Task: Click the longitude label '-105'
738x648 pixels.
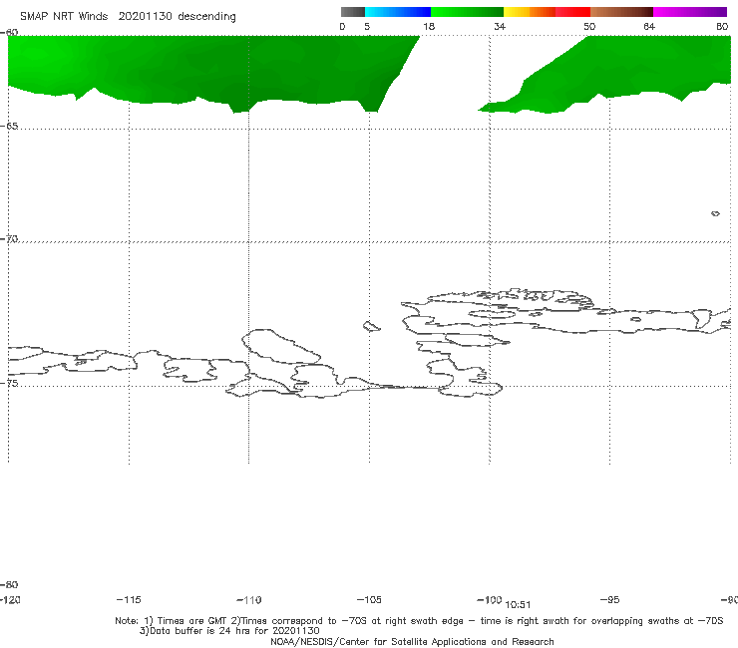Action: [x=369, y=600]
